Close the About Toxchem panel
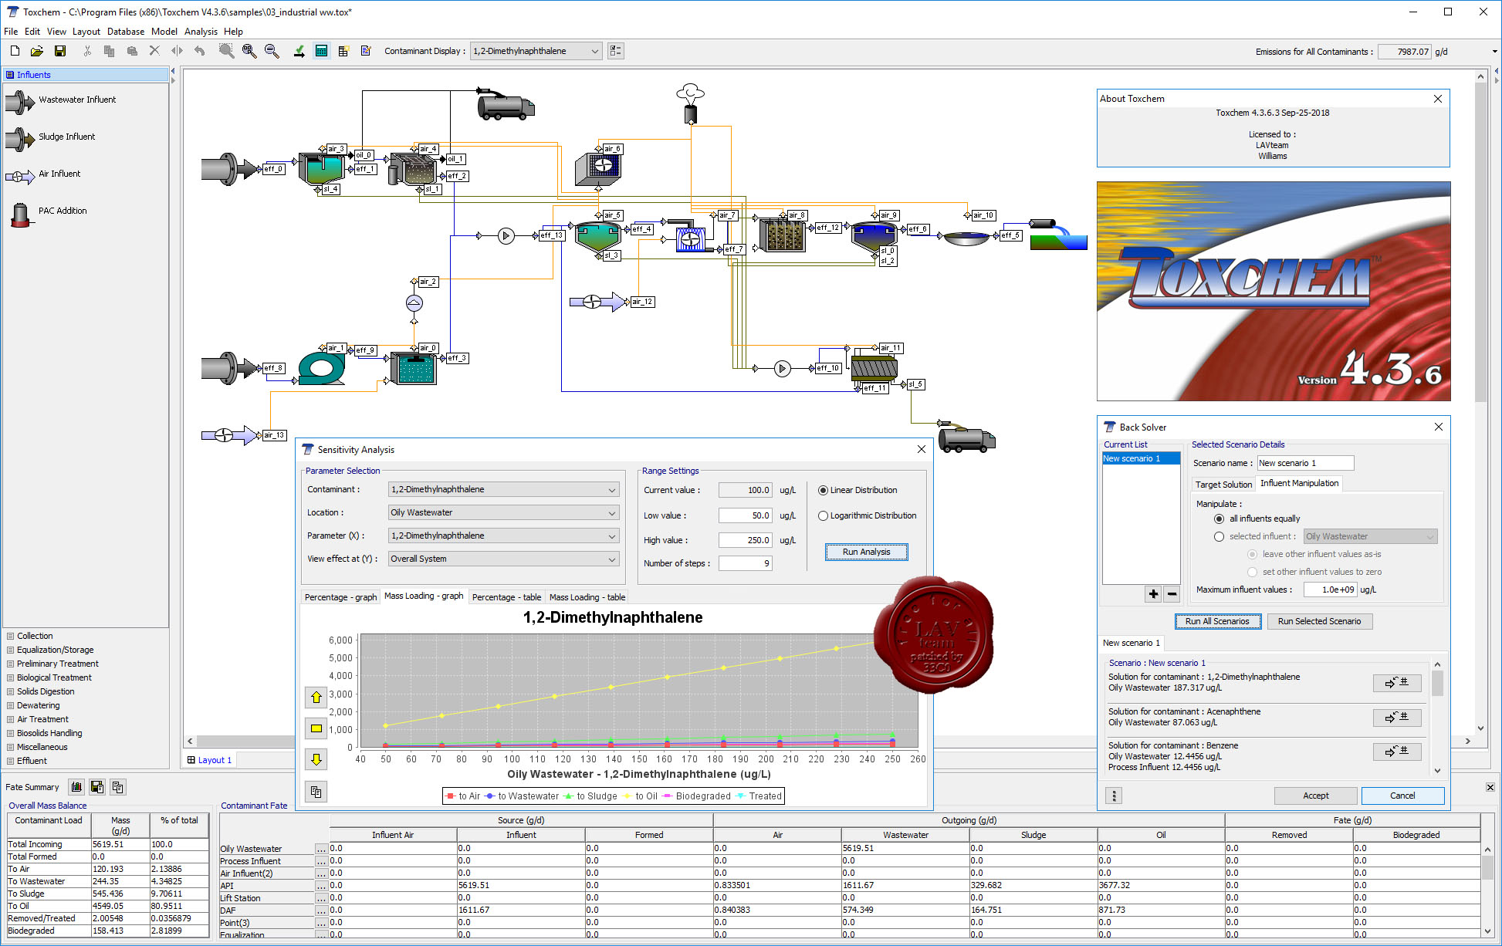 coord(1438,100)
